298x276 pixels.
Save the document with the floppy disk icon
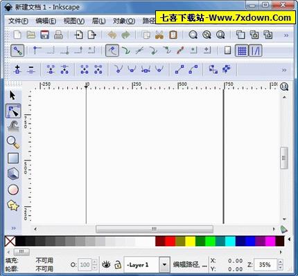tap(44, 35)
